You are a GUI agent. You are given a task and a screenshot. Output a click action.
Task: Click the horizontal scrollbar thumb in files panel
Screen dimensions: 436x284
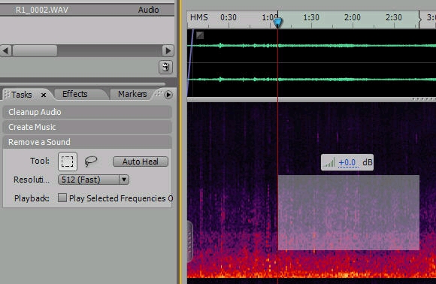(x=35, y=50)
